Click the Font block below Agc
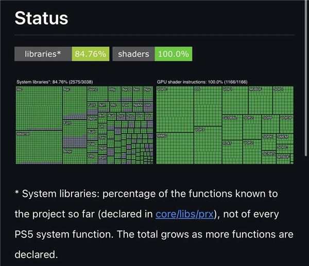 tap(75, 134)
